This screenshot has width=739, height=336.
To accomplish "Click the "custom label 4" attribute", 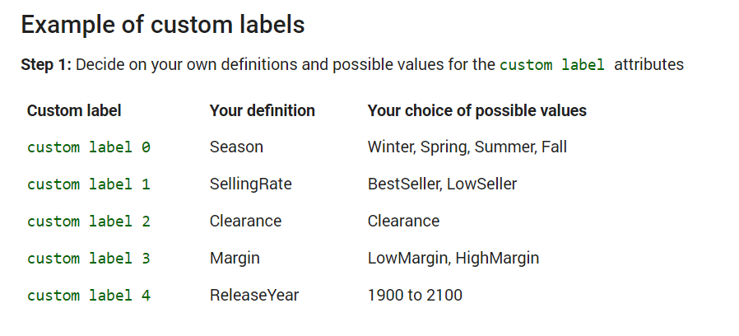I will 89,296.
